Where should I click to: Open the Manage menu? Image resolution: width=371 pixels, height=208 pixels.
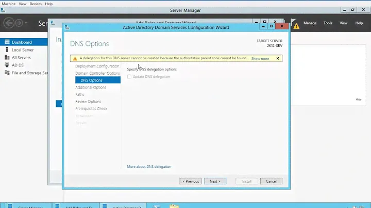pos(310,23)
